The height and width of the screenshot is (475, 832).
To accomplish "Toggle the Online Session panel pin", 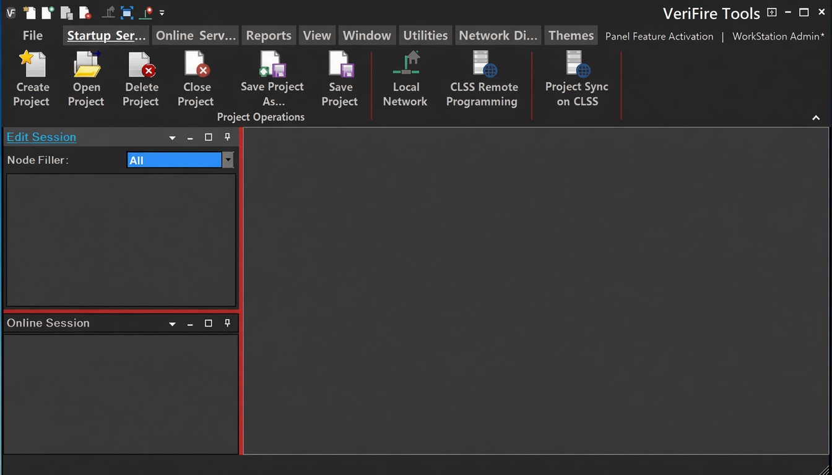I will 227,323.
